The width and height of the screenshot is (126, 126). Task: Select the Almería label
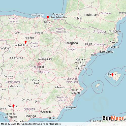click(x=53, y=118)
